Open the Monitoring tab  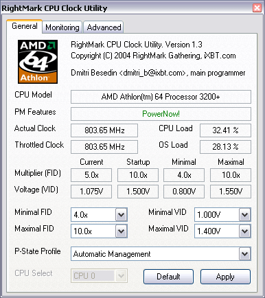click(x=62, y=27)
